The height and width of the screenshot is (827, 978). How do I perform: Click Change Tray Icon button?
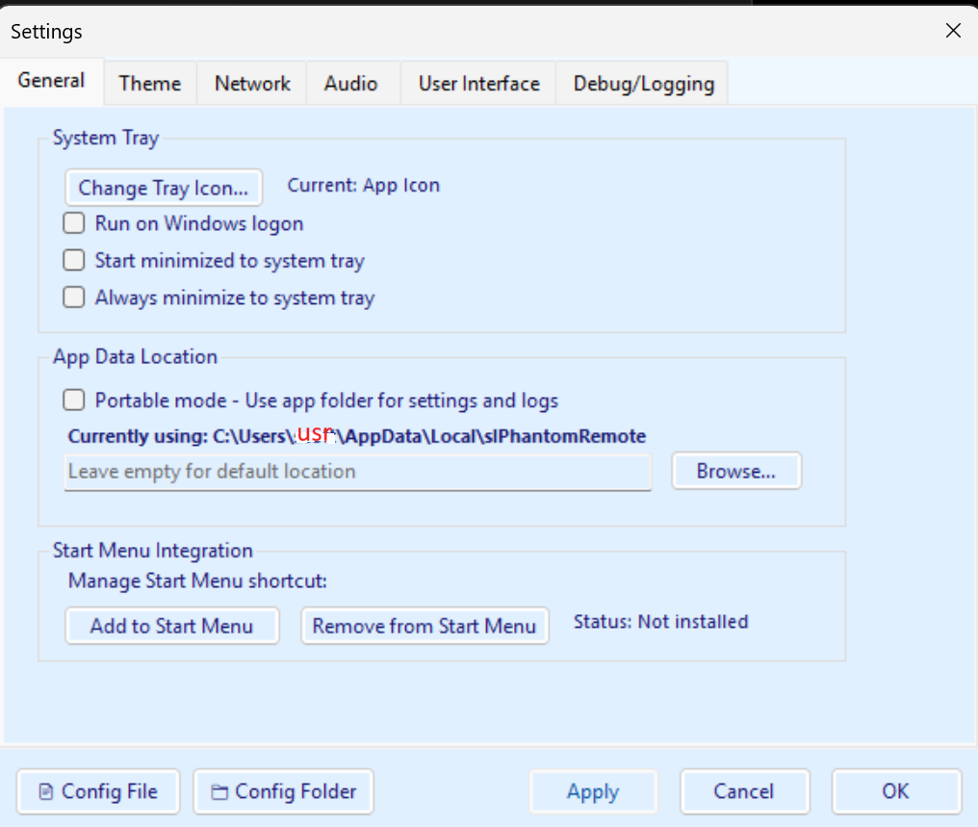(x=163, y=188)
